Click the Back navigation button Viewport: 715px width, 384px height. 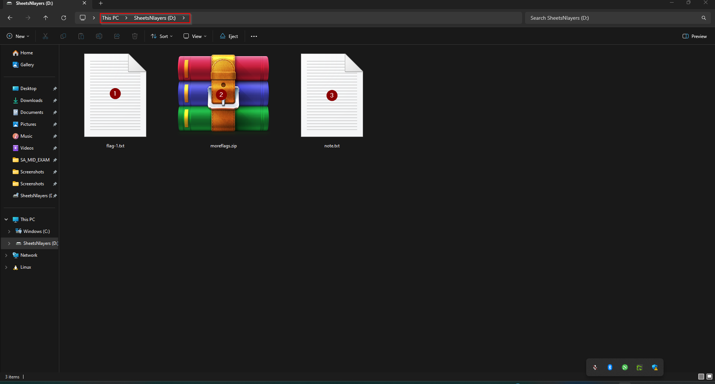[x=10, y=17]
